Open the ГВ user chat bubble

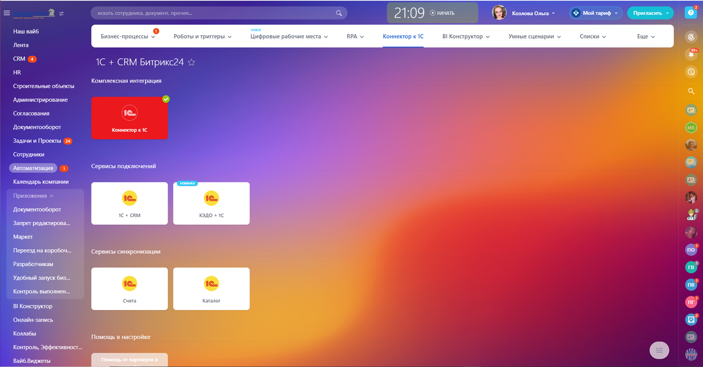point(691,267)
